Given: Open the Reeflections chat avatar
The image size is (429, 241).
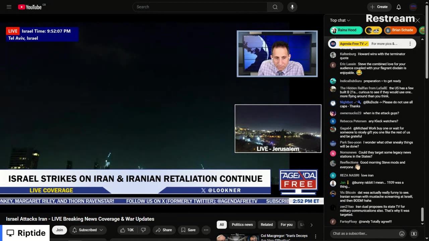Looking at the screenshot, I should pos(333,163).
